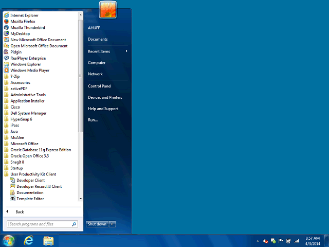Launch Developer Record It! Client
This screenshot has height=247, width=329.
tap(39, 186)
